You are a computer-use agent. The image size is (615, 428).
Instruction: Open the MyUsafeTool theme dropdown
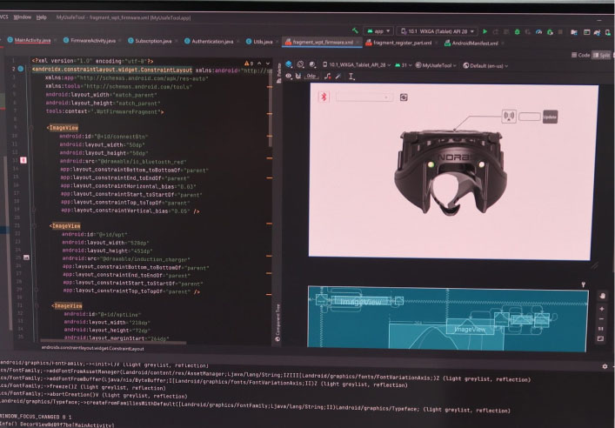436,65
